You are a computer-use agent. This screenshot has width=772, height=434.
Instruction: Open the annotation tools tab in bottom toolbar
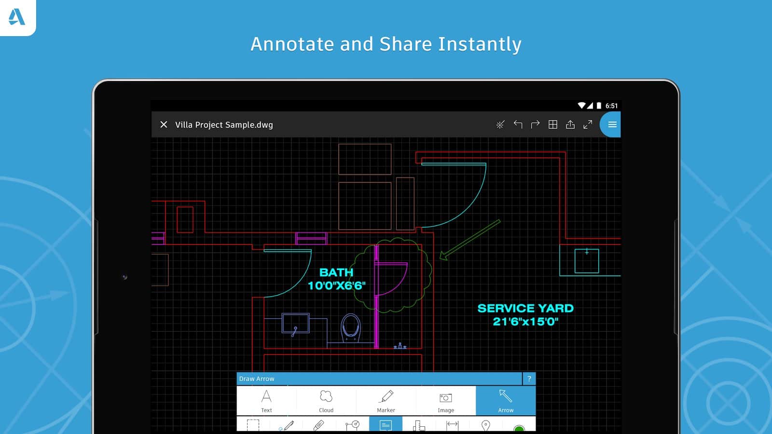[x=386, y=425]
